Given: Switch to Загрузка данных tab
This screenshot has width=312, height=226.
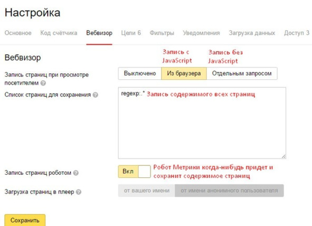Looking at the screenshot, I should [252, 33].
